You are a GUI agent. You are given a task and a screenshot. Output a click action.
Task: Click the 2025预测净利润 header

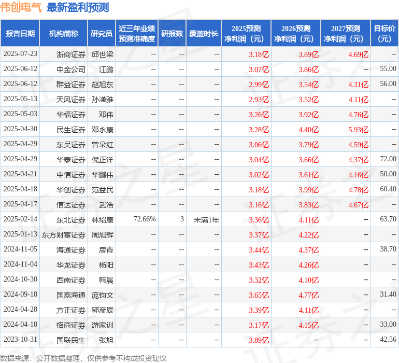pyautogui.click(x=246, y=34)
